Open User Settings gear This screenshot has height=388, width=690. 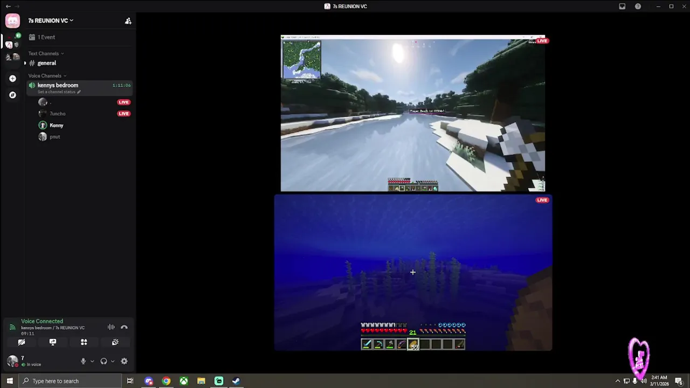click(124, 362)
